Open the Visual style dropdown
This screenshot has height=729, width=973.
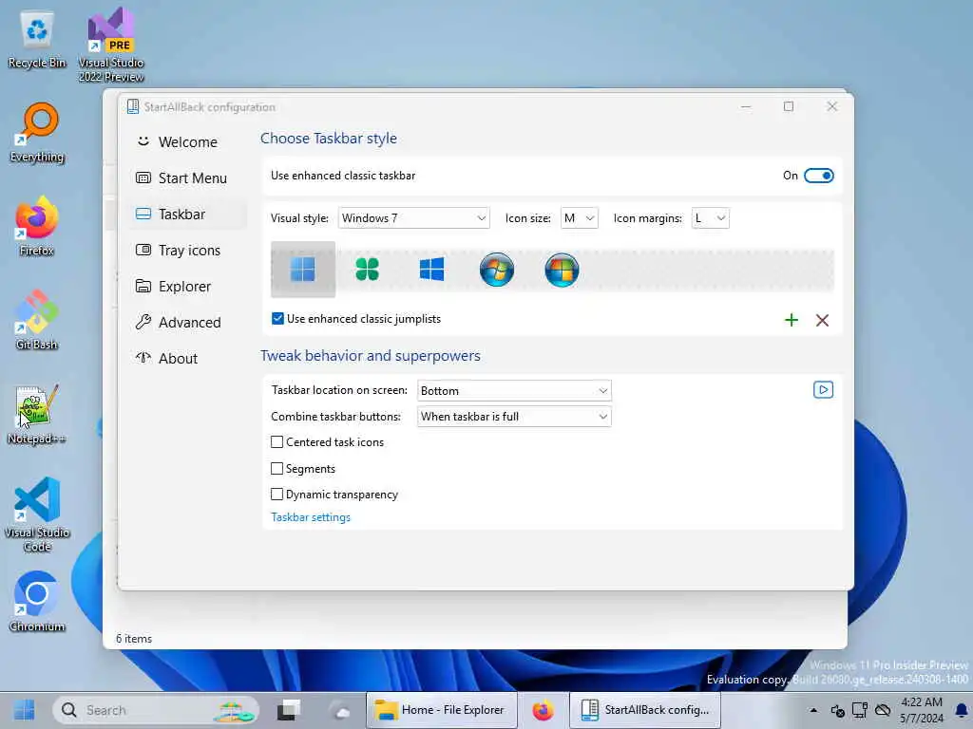click(x=414, y=218)
